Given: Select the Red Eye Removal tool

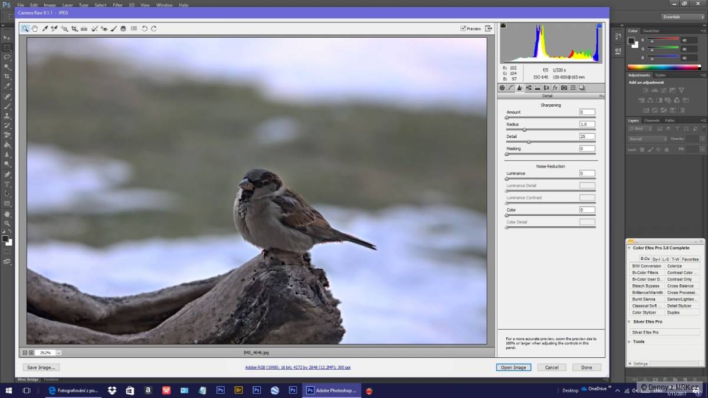Looking at the screenshot, I should pos(104,28).
